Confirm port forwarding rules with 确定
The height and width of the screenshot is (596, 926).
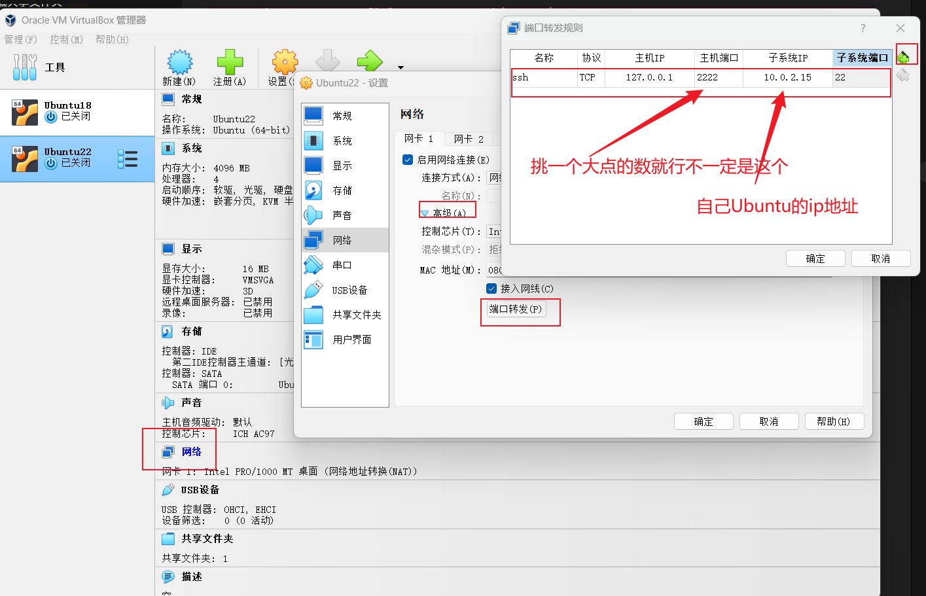click(x=815, y=258)
